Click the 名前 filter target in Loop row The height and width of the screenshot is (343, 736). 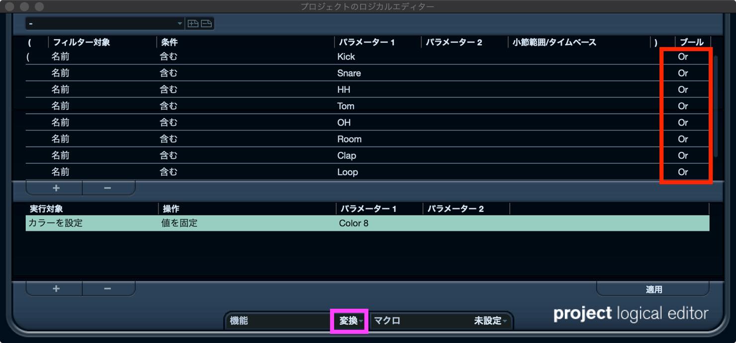(x=60, y=172)
